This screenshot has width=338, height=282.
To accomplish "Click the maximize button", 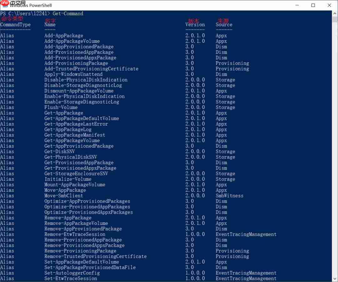I will 313,5.
